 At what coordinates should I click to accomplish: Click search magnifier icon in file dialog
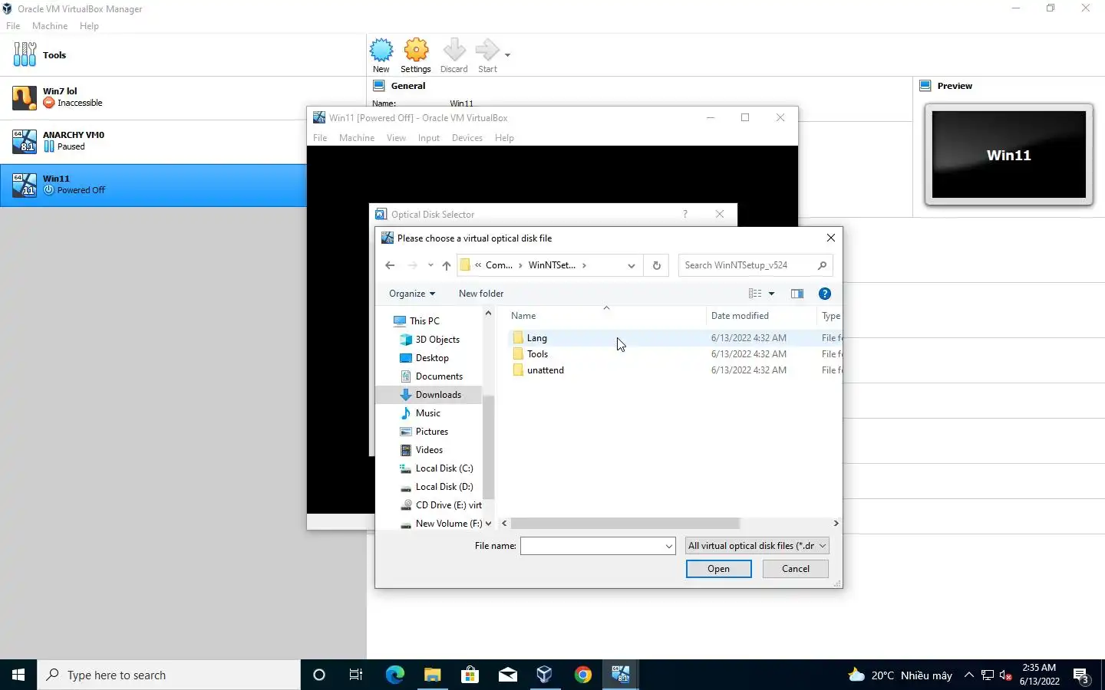[x=822, y=265]
